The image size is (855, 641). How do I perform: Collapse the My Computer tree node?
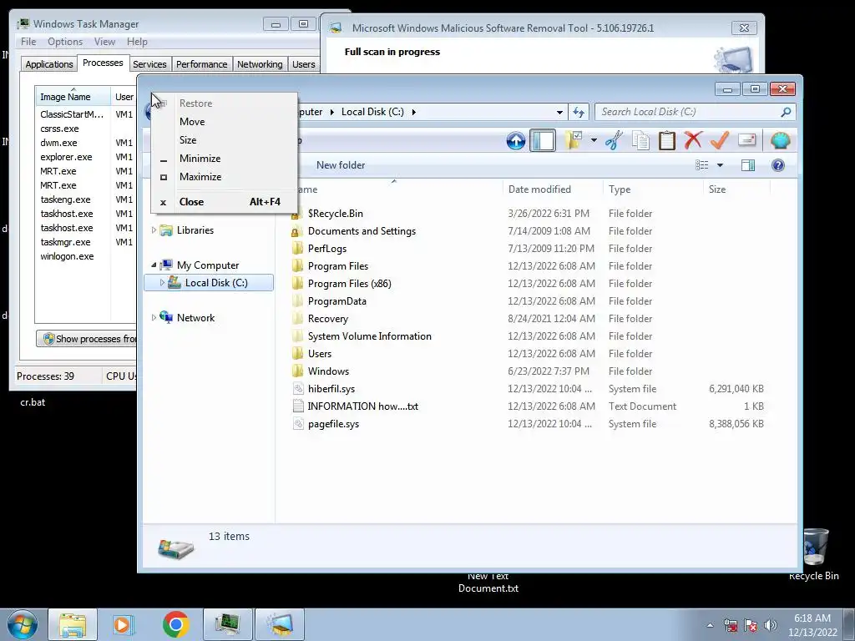coord(154,265)
